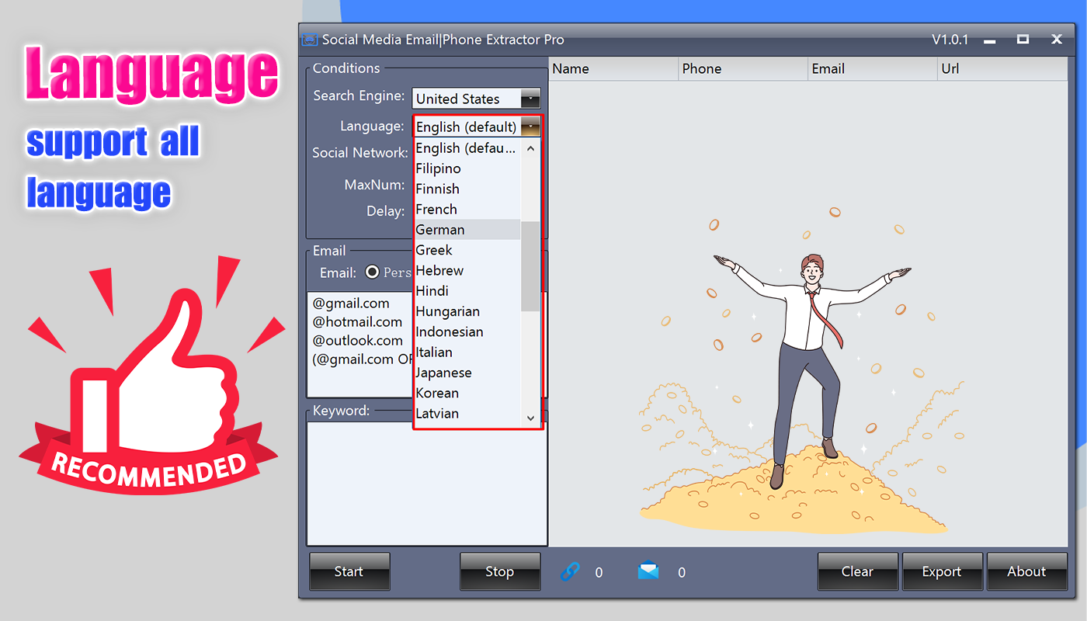The image size is (1087, 621).
Task: Click the email count envelope icon
Action: coord(648,571)
